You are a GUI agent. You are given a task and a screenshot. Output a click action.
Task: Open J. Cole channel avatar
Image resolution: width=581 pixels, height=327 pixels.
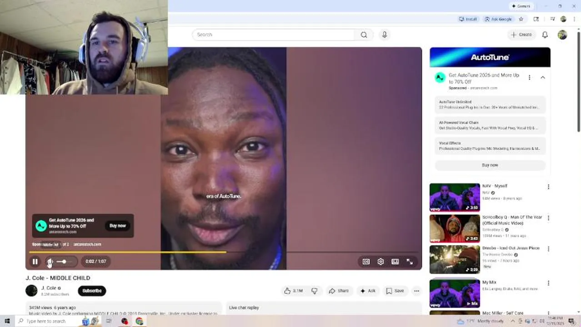(31, 291)
